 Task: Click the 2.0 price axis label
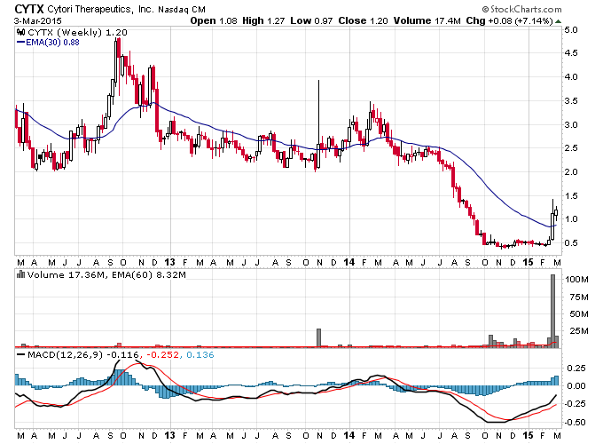click(x=571, y=171)
